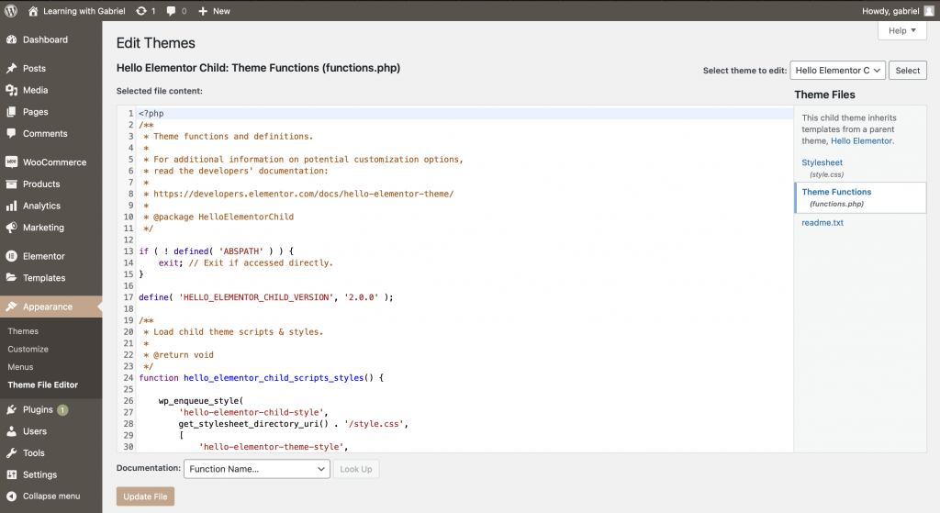Open the Themes submenu item
This screenshot has width=940, height=513.
[x=23, y=330]
